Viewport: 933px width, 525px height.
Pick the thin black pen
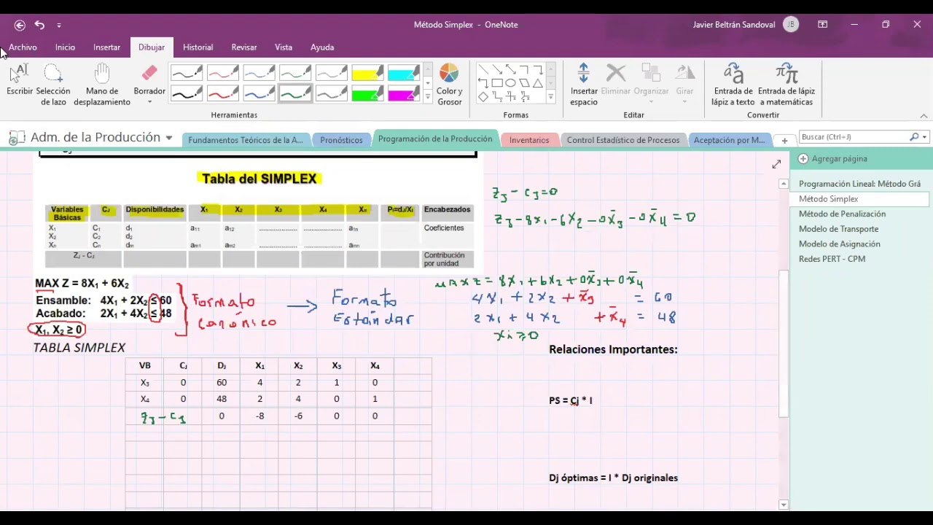187,73
